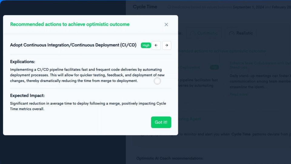Click the dialog title 'Recommended actions to achieve optimistic outcome'
This screenshot has height=164, width=291.
[70, 24]
